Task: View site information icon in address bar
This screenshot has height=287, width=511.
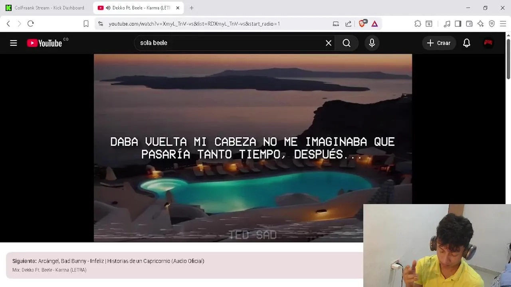Action: coord(101,24)
